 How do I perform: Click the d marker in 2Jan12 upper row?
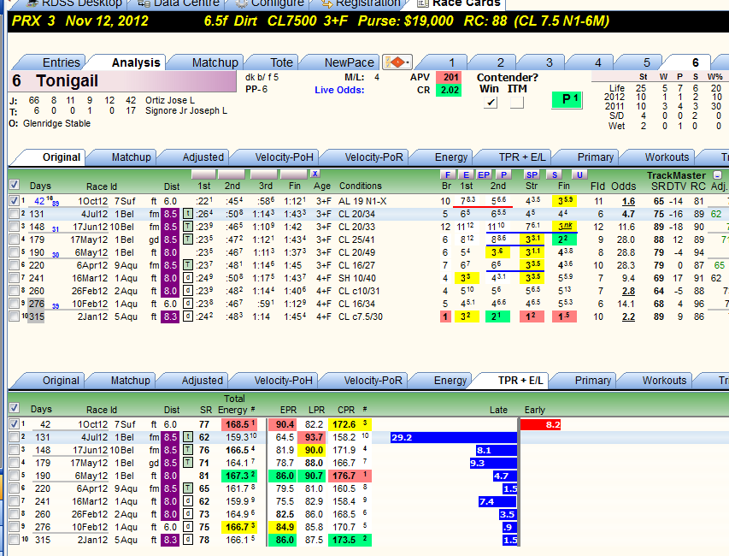click(187, 316)
